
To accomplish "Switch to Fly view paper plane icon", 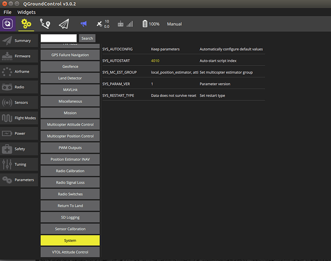I will coord(64,24).
